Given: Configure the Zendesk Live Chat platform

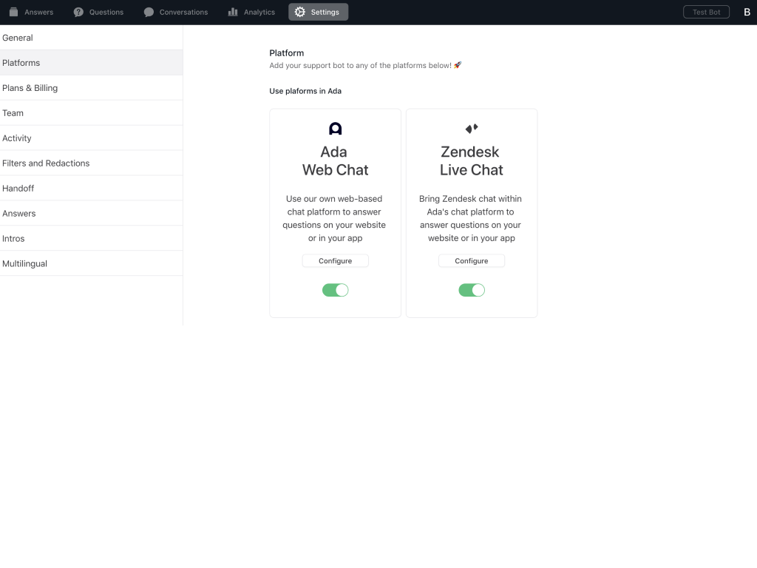Looking at the screenshot, I should tap(472, 261).
